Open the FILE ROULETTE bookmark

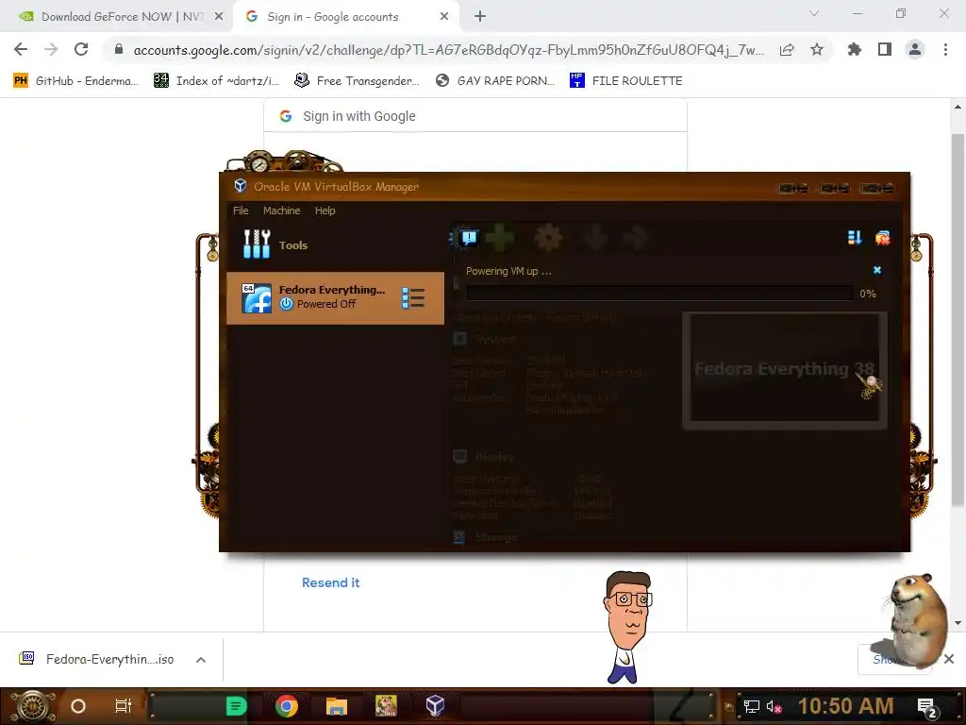tap(626, 80)
